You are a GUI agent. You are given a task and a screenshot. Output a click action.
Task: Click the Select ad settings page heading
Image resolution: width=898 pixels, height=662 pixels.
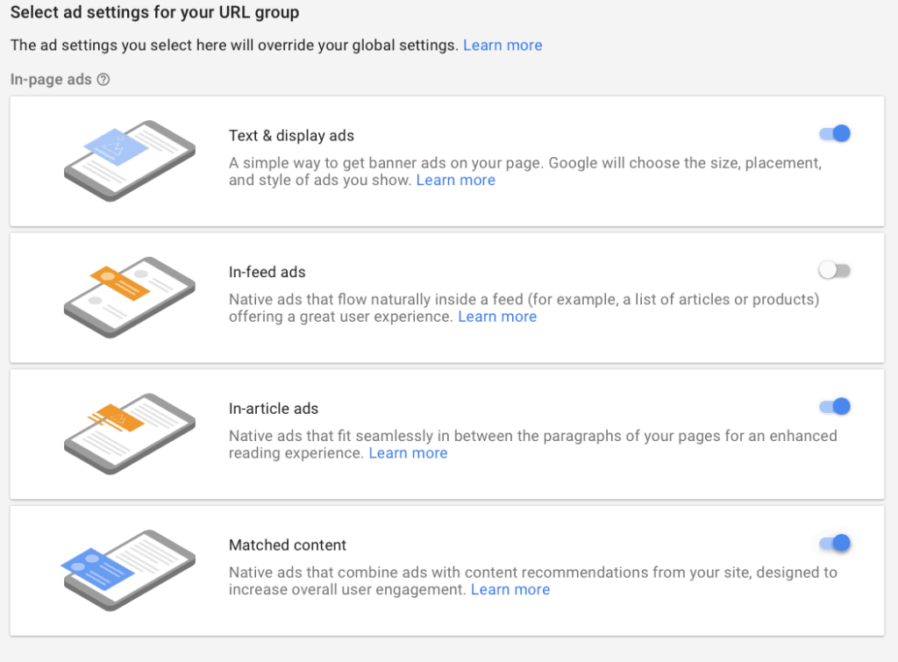[154, 13]
